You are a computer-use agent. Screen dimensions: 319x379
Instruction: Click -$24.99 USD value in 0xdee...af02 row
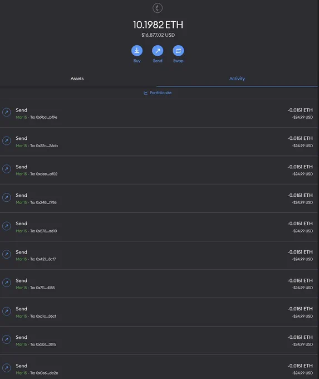pyautogui.click(x=302, y=174)
